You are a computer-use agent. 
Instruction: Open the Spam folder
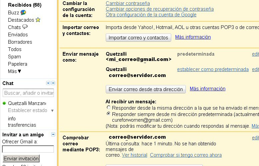tap(14, 57)
